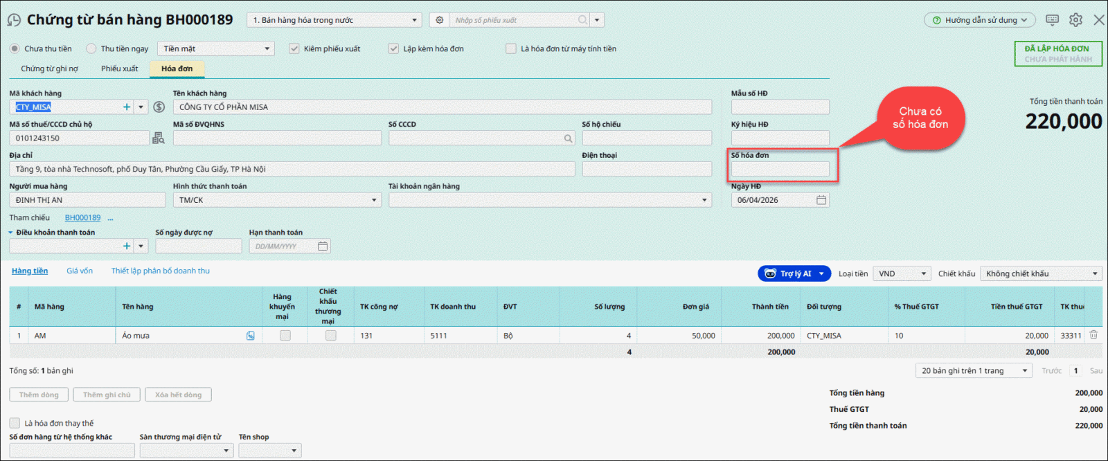Screen dimensions: 1108x461
Task: Open the BH000189 reference link
Action: 82,217
